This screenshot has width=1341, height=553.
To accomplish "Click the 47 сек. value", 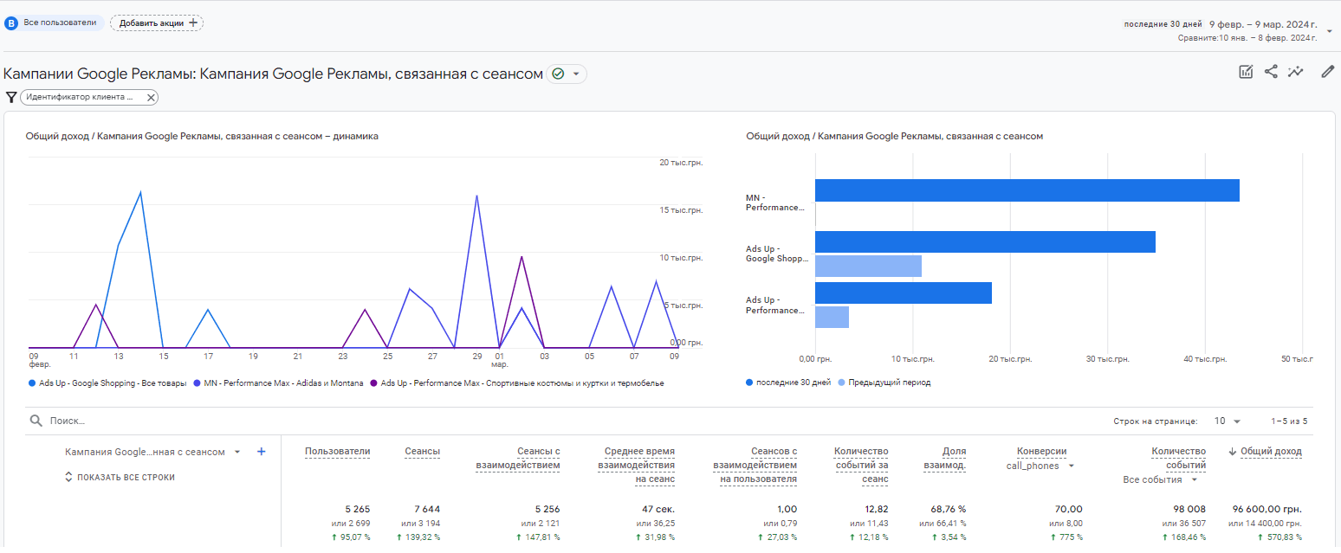I will coord(658,509).
